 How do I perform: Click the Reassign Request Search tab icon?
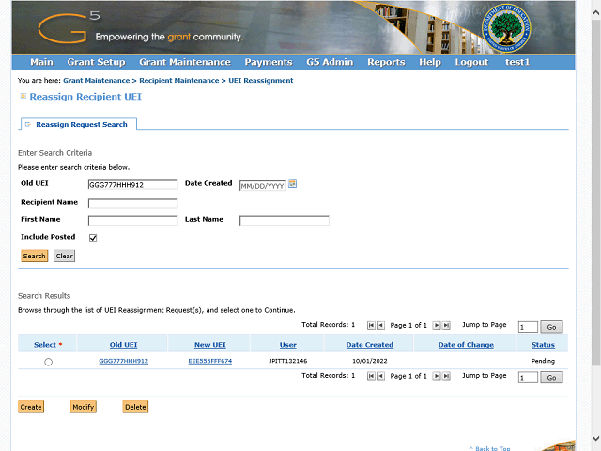coord(27,124)
